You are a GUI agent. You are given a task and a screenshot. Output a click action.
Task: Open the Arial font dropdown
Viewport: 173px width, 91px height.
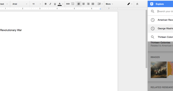click(20, 4)
